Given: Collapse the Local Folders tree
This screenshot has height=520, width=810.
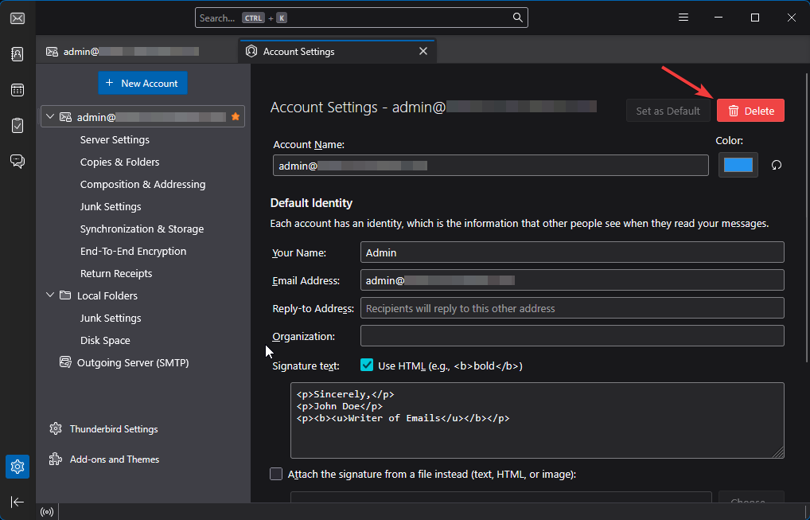Looking at the screenshot, I should (x=50, y=295).
